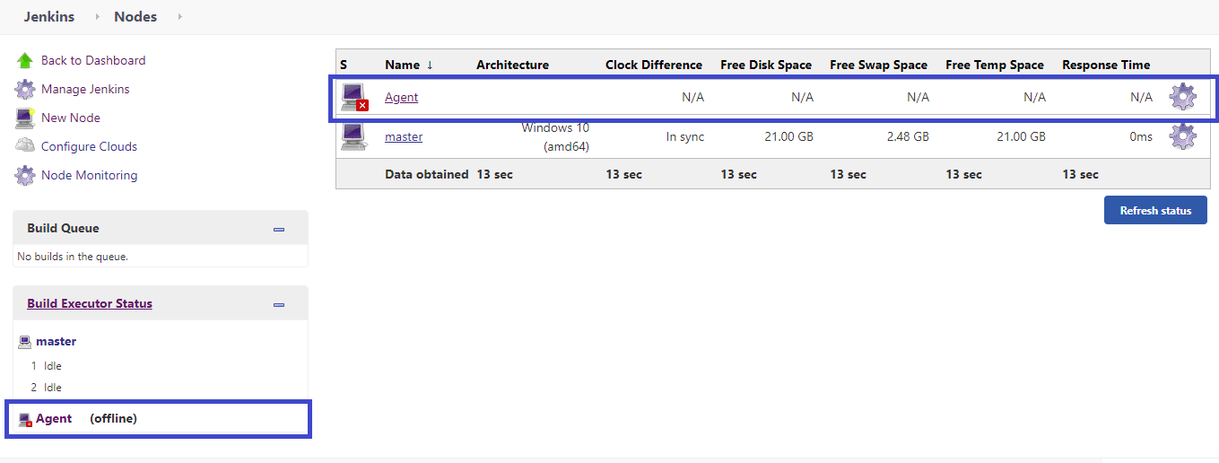Click the 'In sync' clock difference cell

click(685, 136)
